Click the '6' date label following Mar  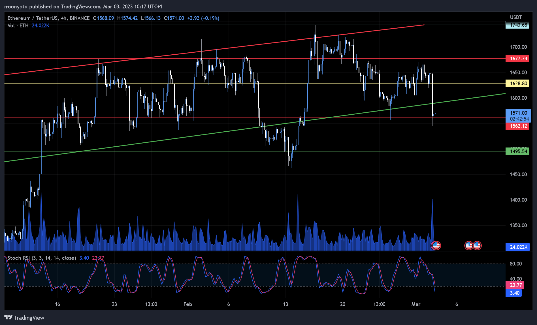click(457, 304)
